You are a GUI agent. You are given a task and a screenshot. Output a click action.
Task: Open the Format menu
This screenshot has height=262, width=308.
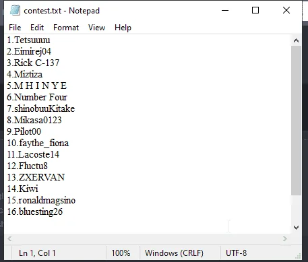(66, 28)
